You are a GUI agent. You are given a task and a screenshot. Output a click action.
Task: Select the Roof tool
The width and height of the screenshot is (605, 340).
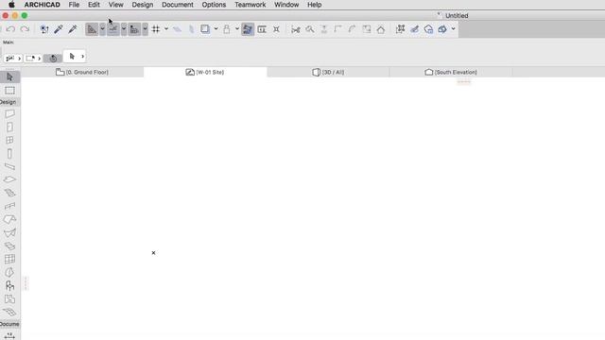click(9, 219)
